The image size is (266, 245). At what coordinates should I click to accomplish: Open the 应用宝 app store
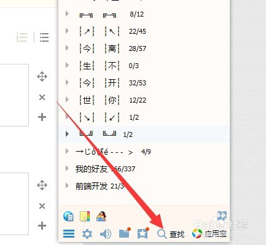coord(209,233)
